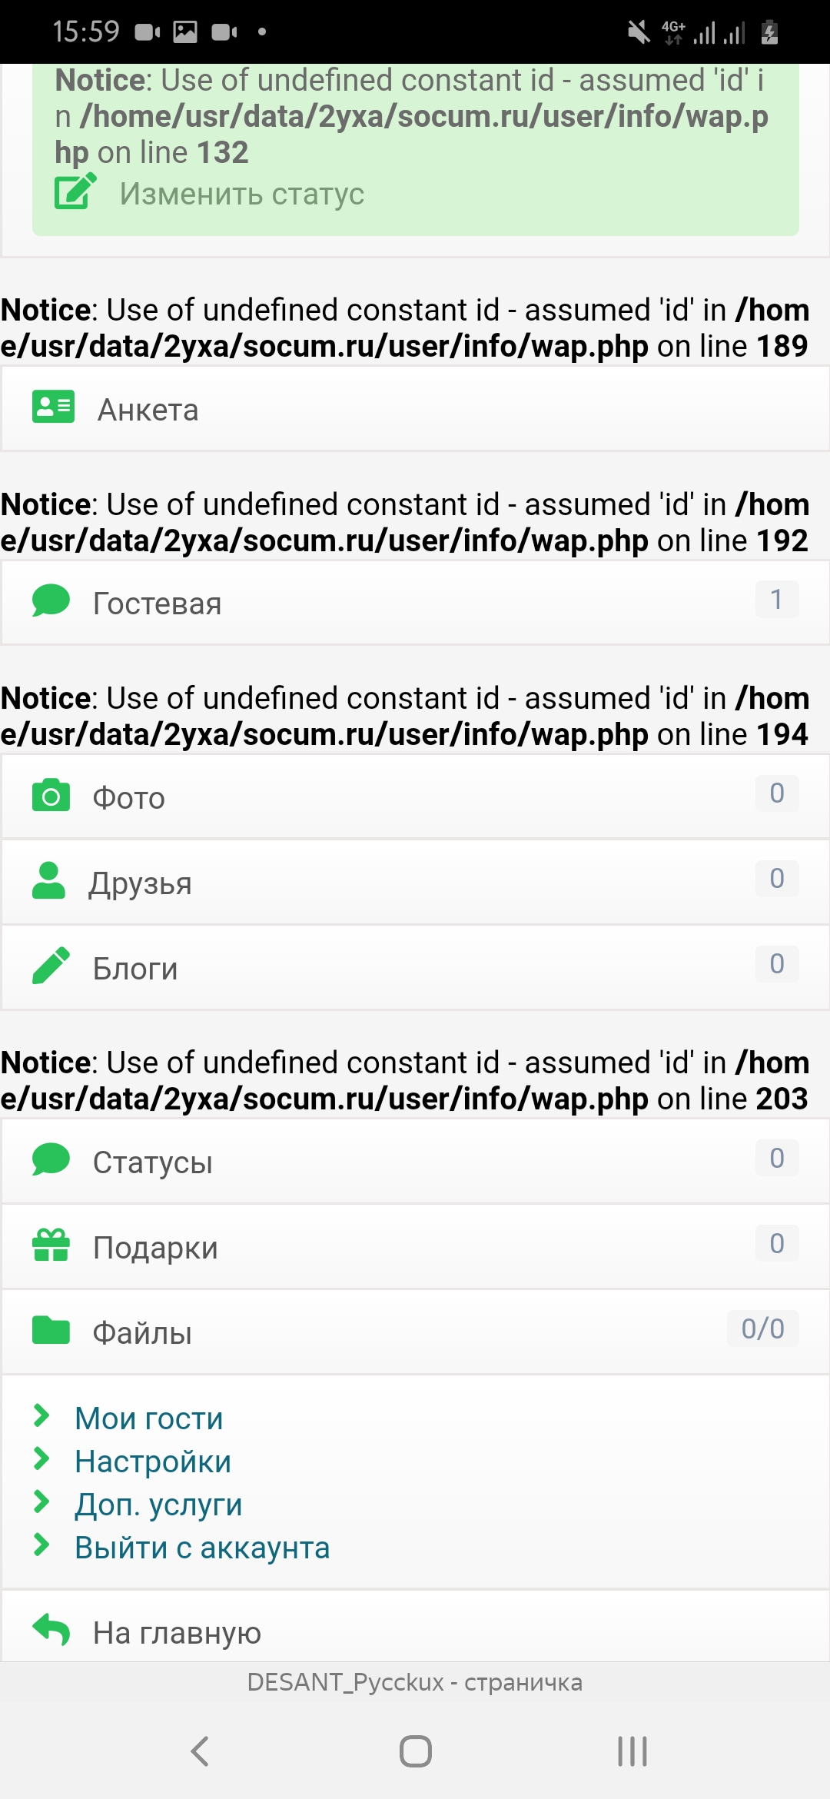The image size is (830, 1799).
Task: Tap the Подарки gift icon
Action: click(x=51, y=1245)
